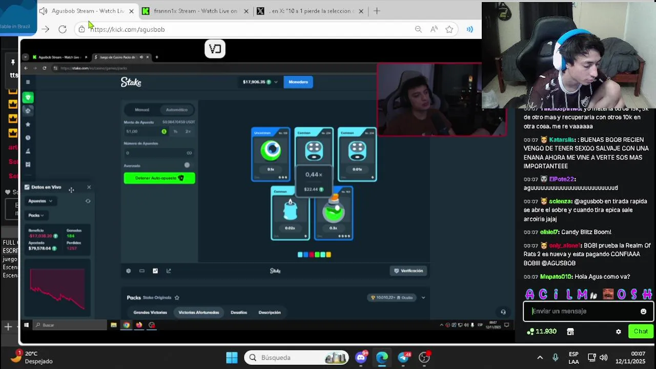The image size is (656, 369).
Task: Open the Stake sidebar hamburger menu
Action: click(28, 82)
